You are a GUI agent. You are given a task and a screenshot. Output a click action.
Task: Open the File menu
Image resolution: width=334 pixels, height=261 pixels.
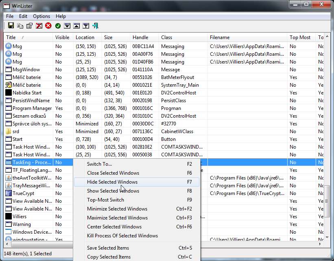pos(10,16)
